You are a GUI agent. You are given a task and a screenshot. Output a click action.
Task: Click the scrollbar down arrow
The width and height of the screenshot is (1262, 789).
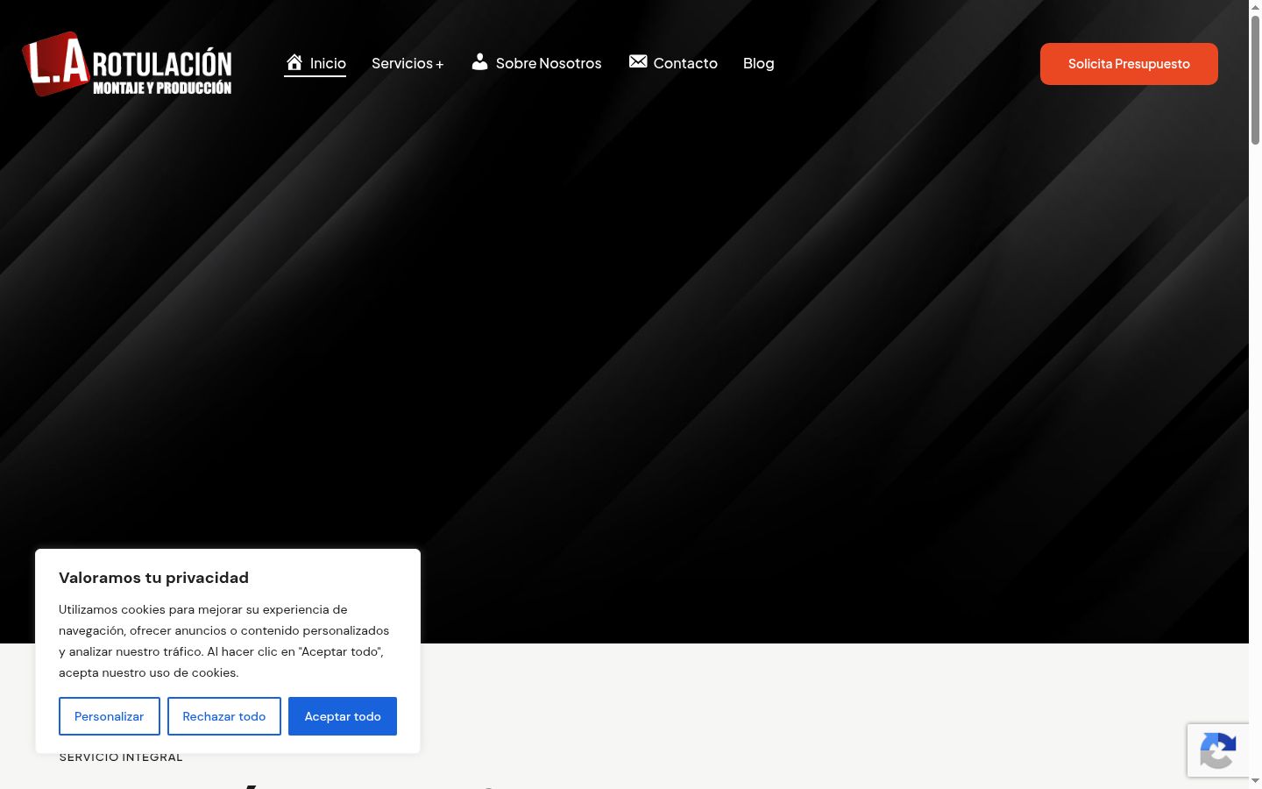(x=1255, y=781)
